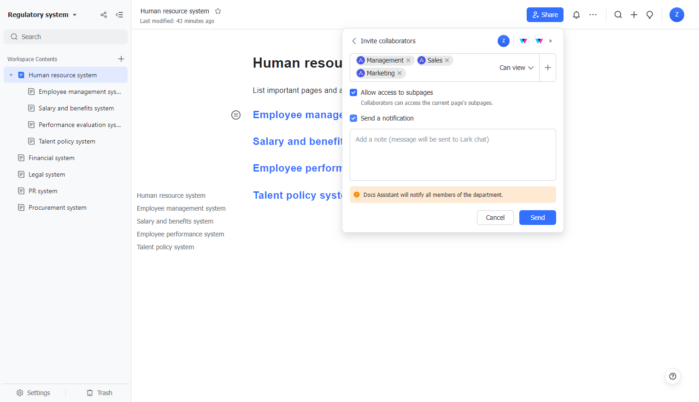Open the Employee performance heading link
Image resolution: width=699 pixels, height=402 pixels.
[297, 168]
